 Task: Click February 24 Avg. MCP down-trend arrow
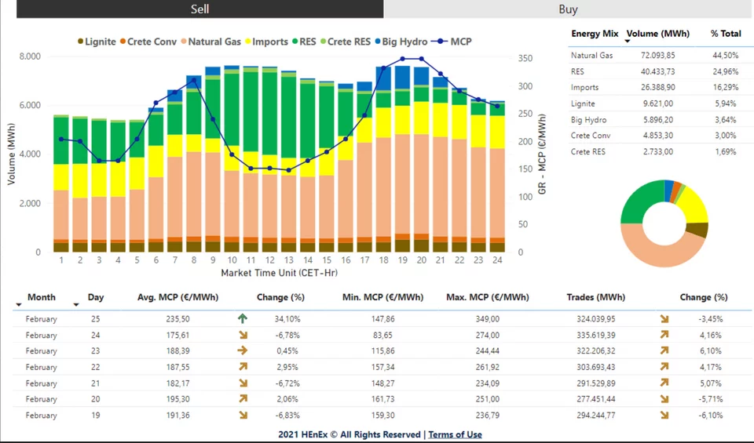[242, 335]
